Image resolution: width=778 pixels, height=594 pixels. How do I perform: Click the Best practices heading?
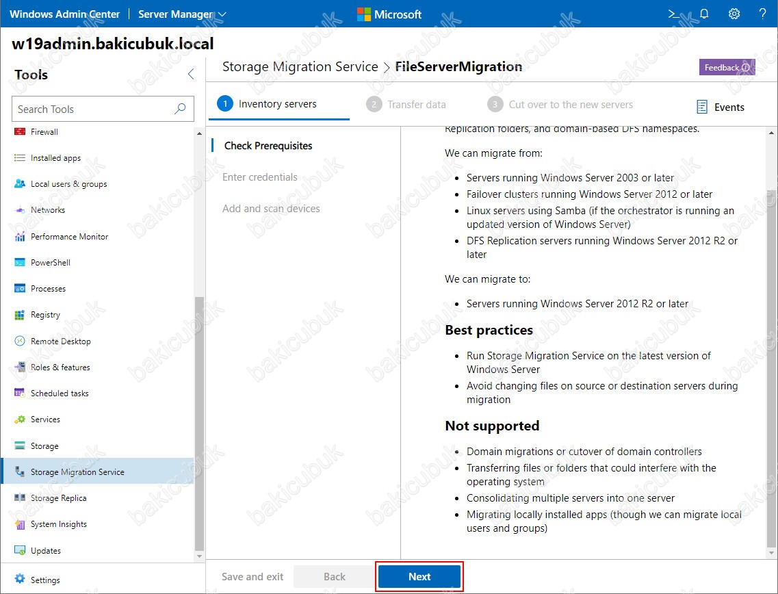tap(489, 330)
